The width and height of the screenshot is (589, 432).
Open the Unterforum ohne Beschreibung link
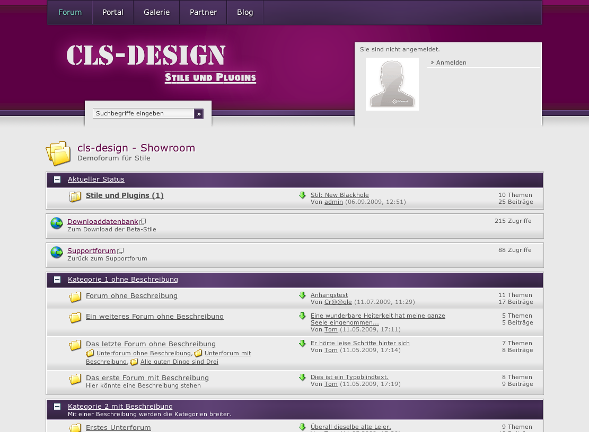click(143, 353)
